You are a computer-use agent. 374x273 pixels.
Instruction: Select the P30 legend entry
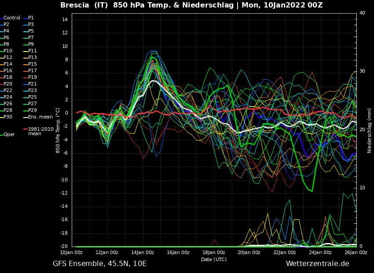click(x=8, y=117)
